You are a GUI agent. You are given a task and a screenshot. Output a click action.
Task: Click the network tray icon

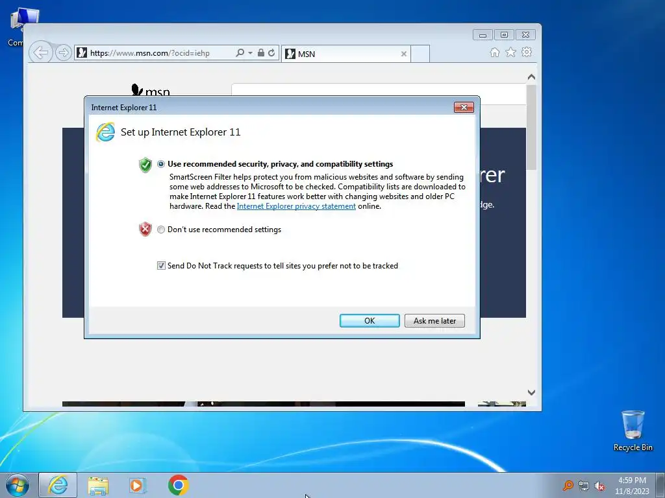[584, 486]
